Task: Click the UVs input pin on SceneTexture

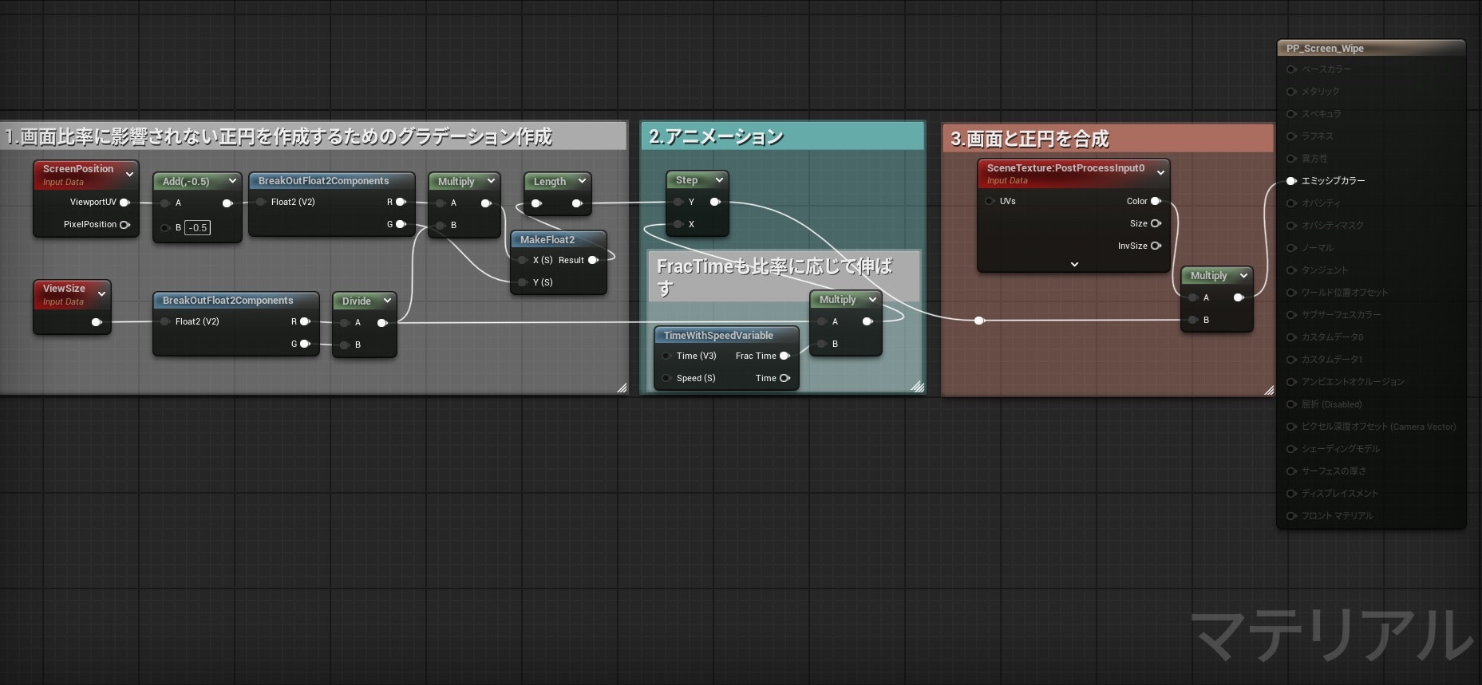Action: (990, 201)
